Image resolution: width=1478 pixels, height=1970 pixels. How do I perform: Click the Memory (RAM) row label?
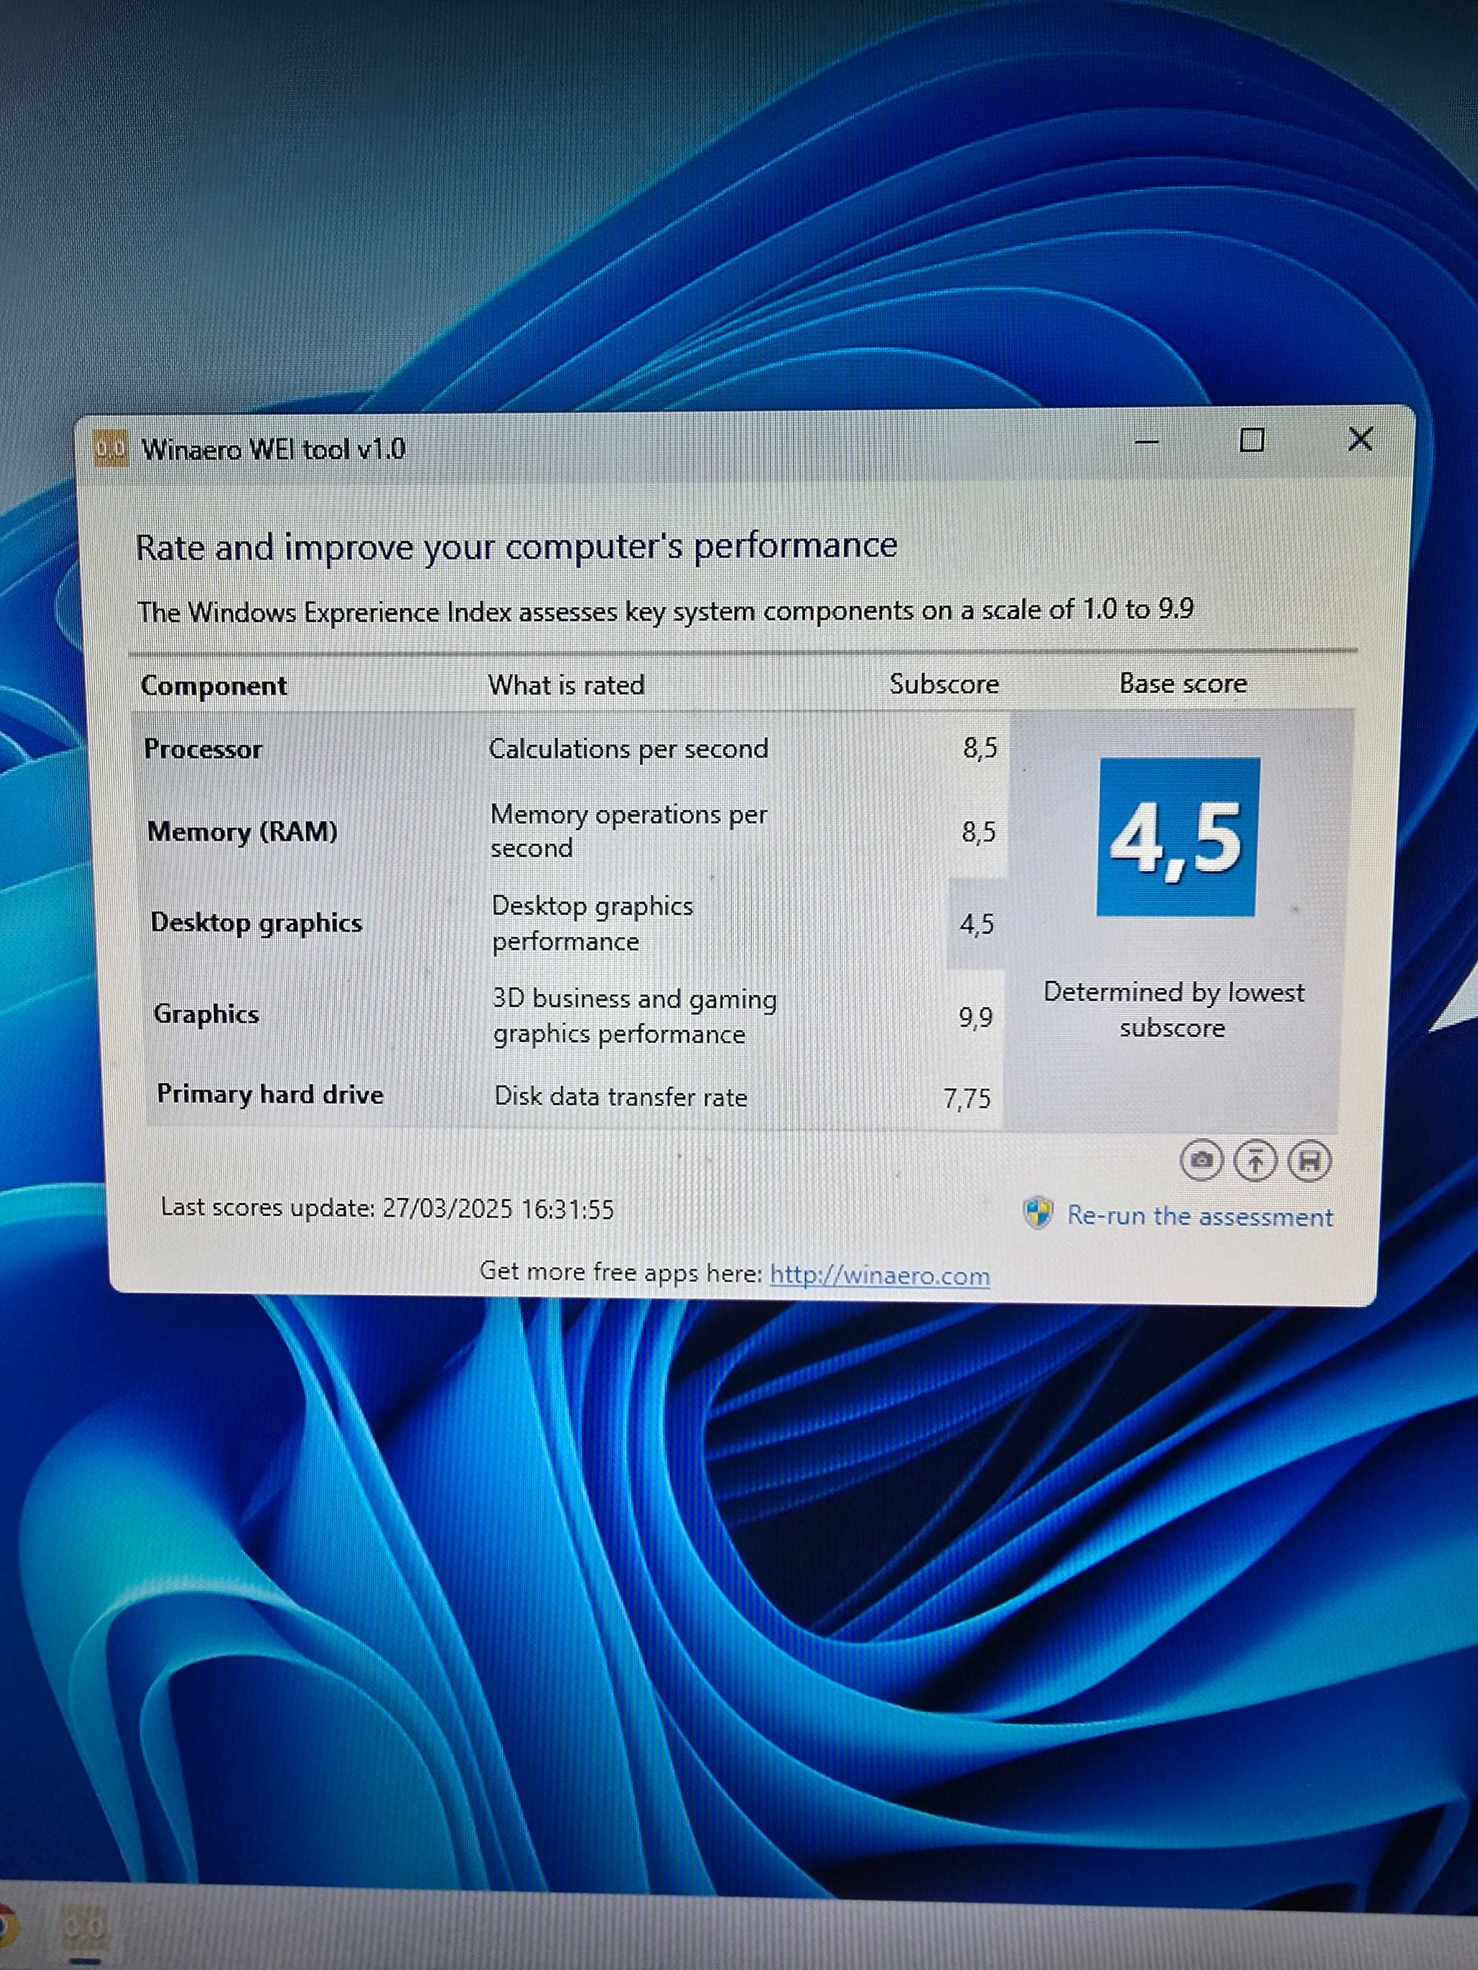242,832
